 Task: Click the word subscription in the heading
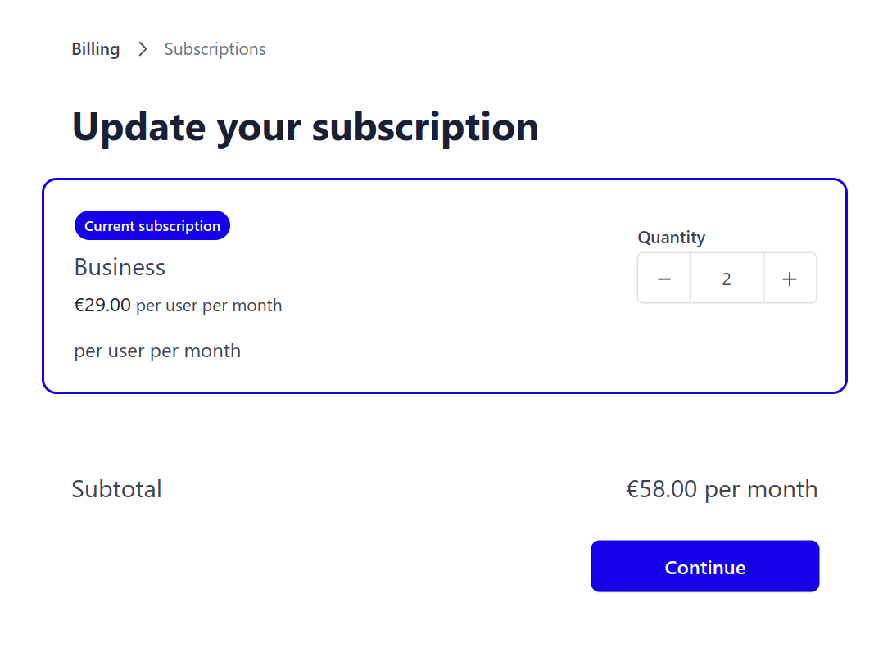[x=425, y=127]
